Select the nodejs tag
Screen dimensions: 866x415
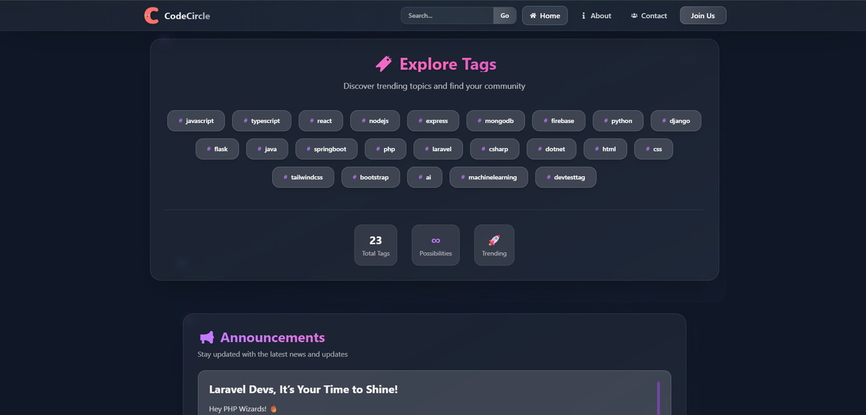pyautogui.click(x=375, y=121)
